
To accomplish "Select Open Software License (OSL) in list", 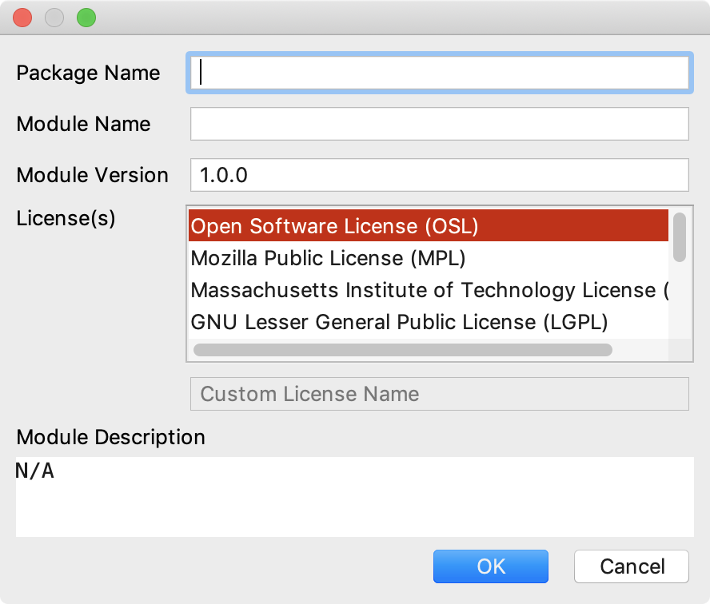I will (x=429, y=226).
